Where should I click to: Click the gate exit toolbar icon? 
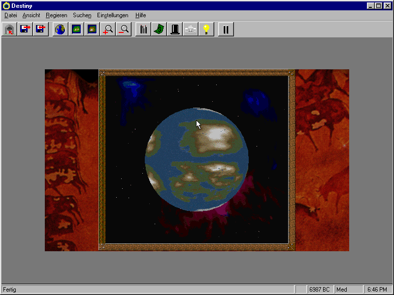[x=9, y=29]
